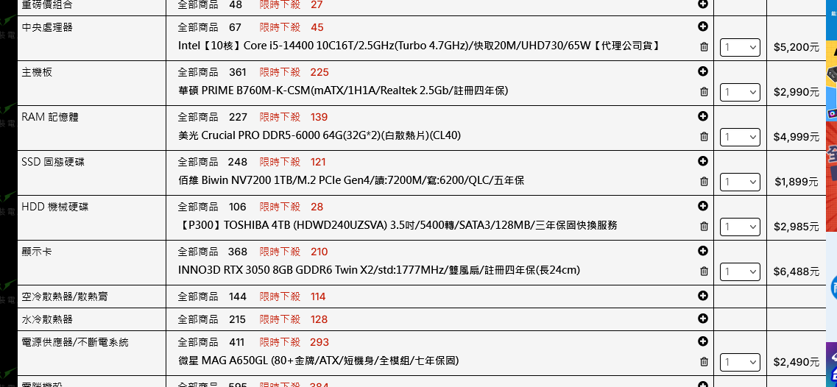Show 限時下殺 293 in 電源供應器

point(294,341)
